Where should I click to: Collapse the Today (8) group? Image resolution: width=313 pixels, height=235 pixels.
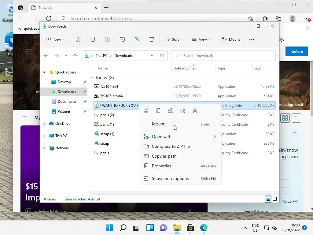(x=92, y=77)
